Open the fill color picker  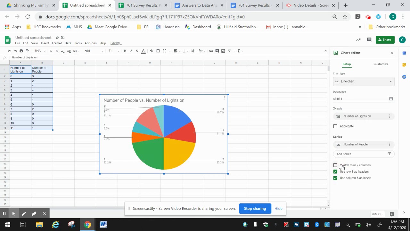pos(152,51)
